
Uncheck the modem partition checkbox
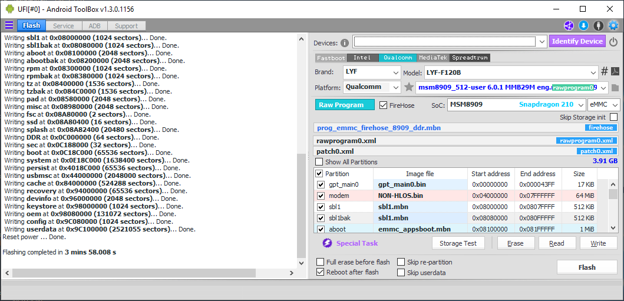click(321, 196)
